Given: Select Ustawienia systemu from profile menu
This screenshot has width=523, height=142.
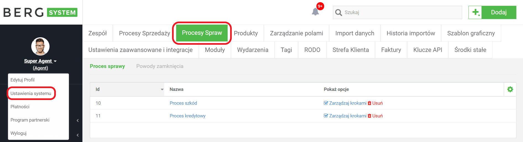Looking at the screenshot, I should (31, 93).
